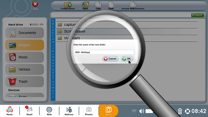Jump to letter C in alphabet index
The width and height of the screenshot is (208, 117).
tap(53, 27)
